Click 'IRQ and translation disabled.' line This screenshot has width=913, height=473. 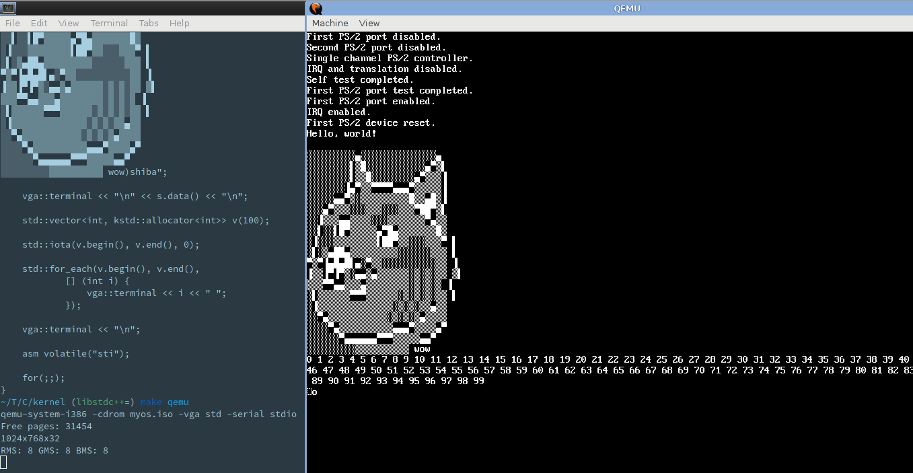click(x=384, y=69)
